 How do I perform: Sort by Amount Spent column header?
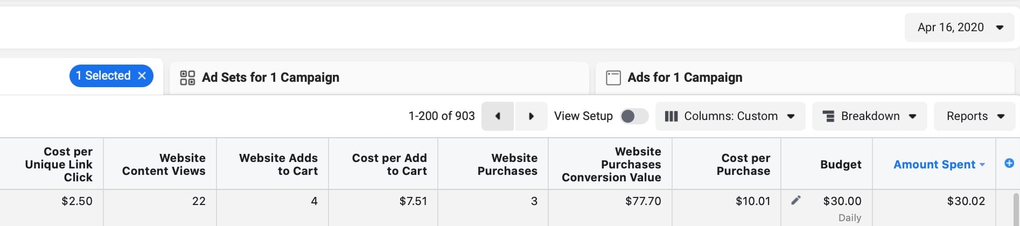(x=934, y=165)
